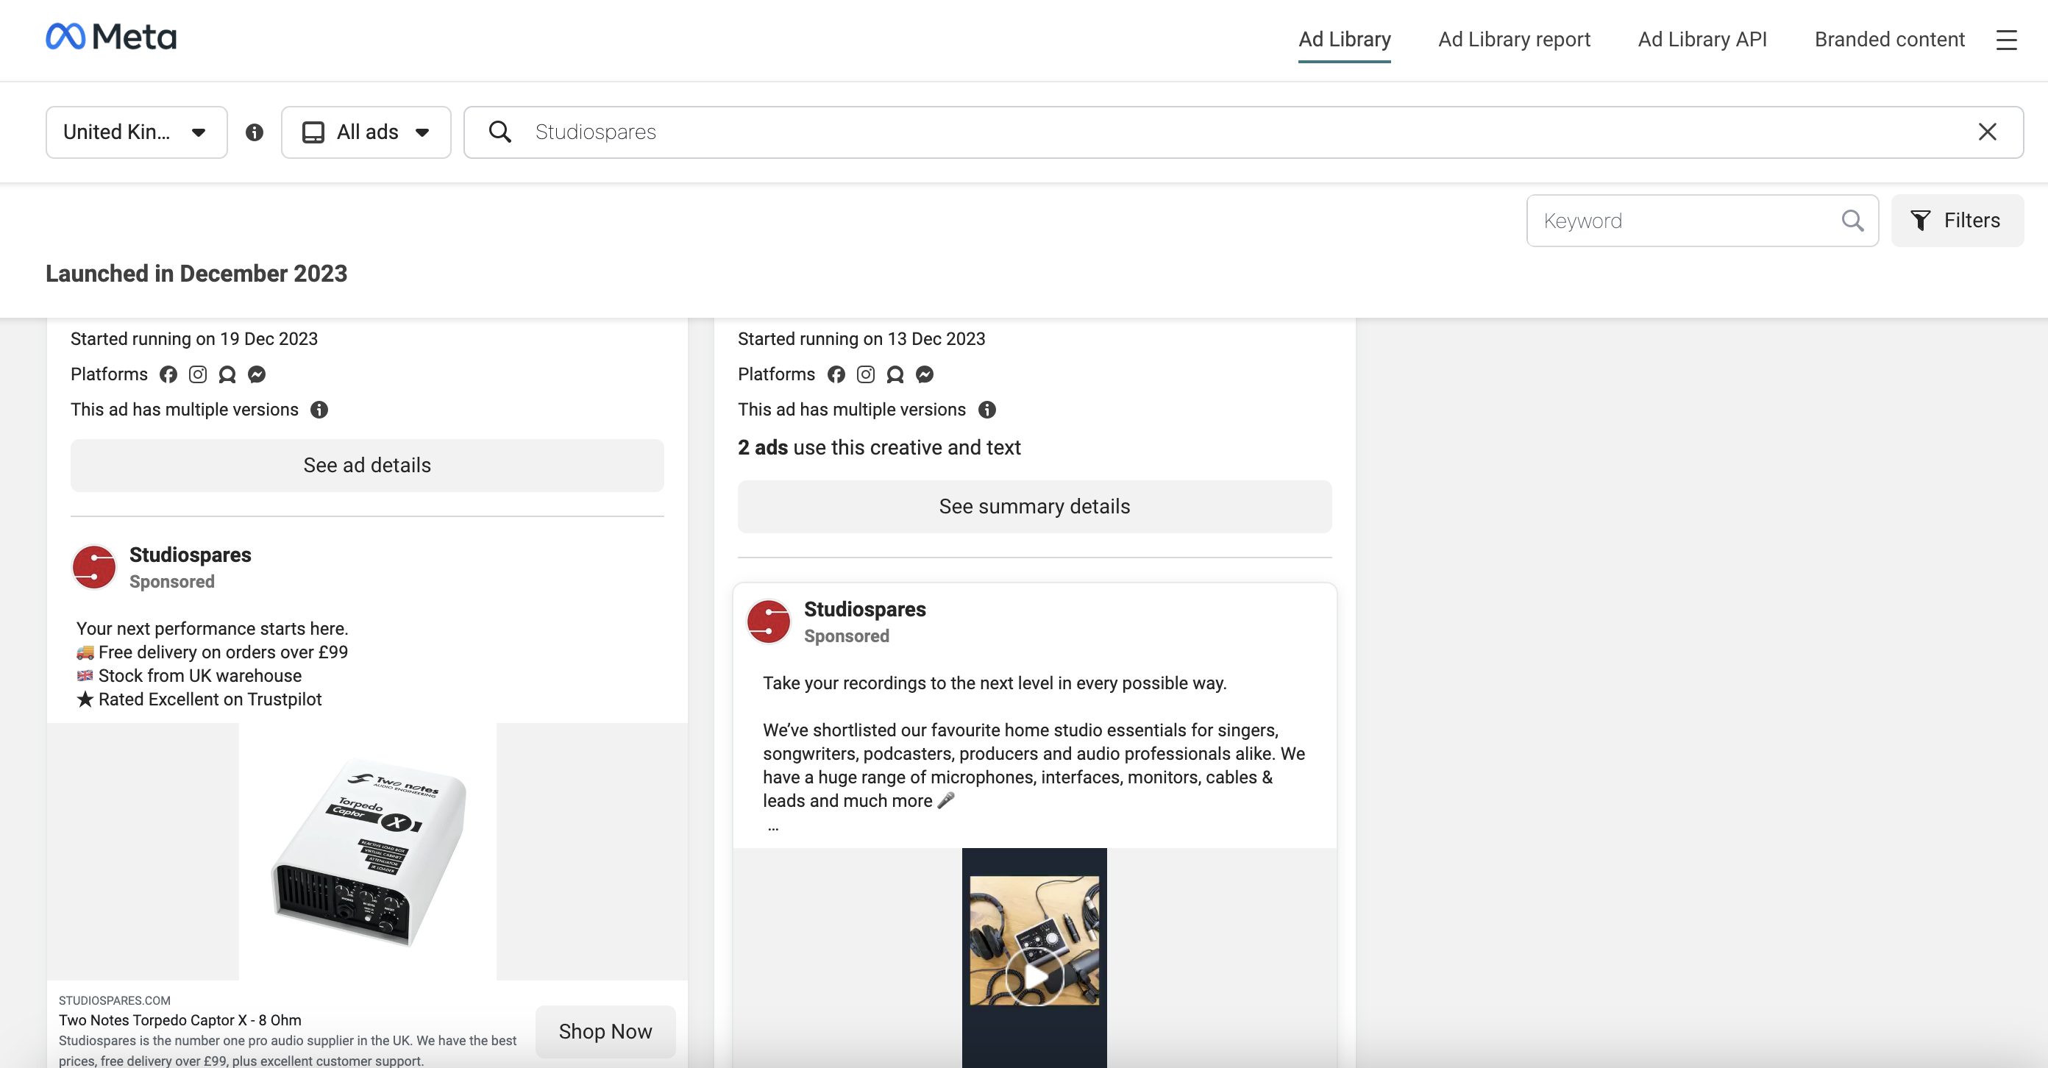Open the hamburger menu icon
The height and width of the screenshot is (1068, 2048).
(2006, 40)
